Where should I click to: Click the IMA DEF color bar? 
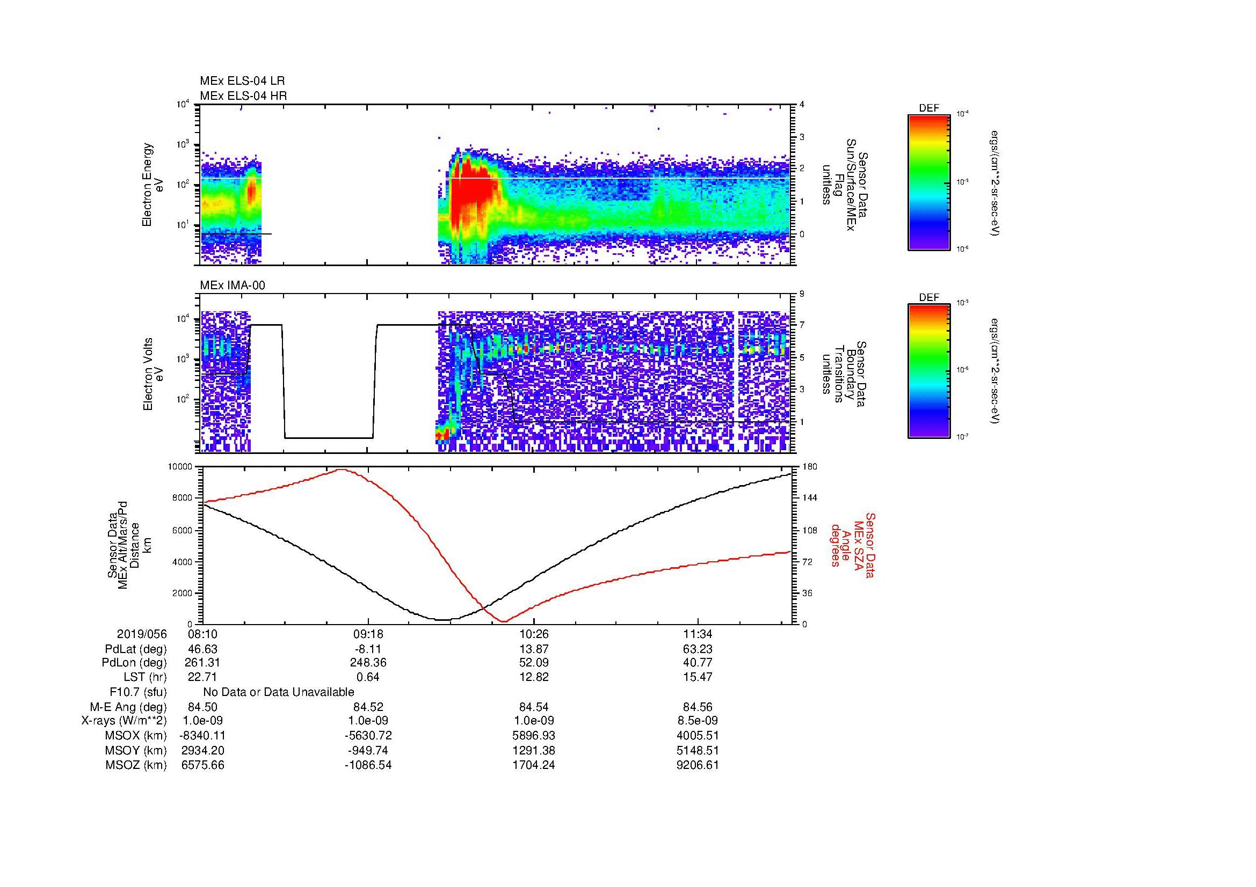pyautogui.click(x=929, y=371)
